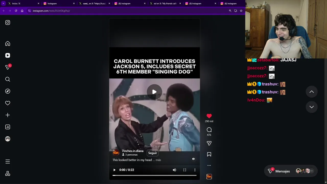Screen dimensions: 327x184
Task: Click the address bar URL
Action: point(51,11)
